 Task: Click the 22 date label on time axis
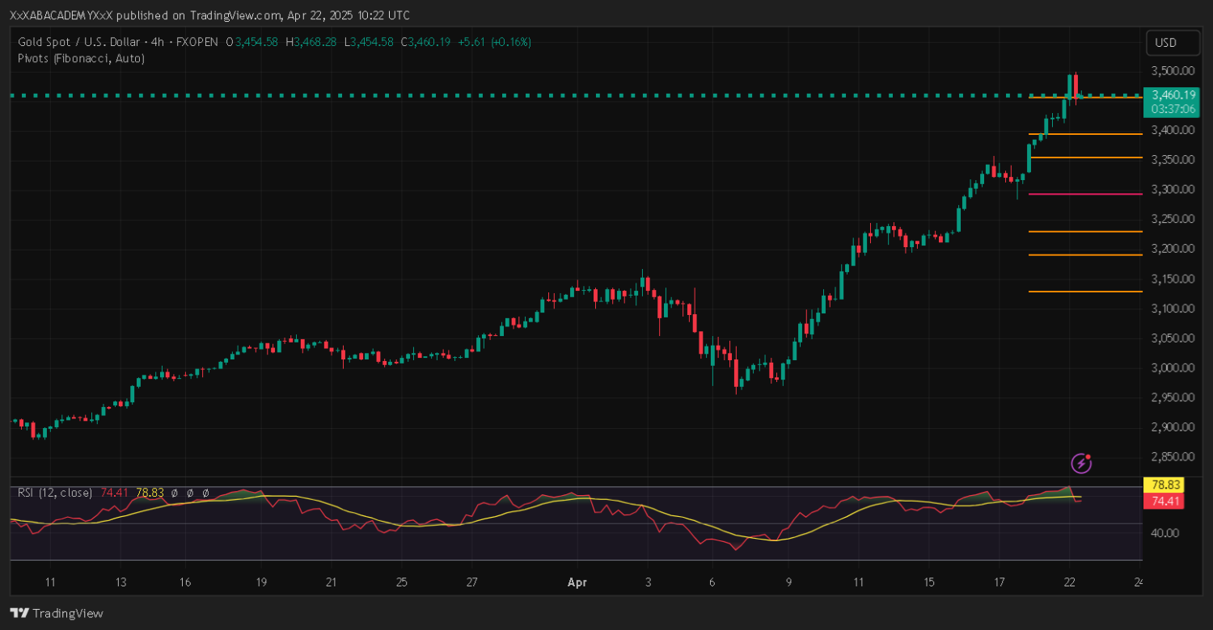(1069, 582)
